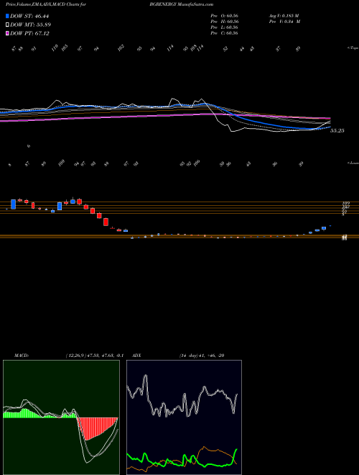Click the 55.25 price label on EMA chart
Image resolution: width=359 pixels, height=475 pixels.
[337, 131]
